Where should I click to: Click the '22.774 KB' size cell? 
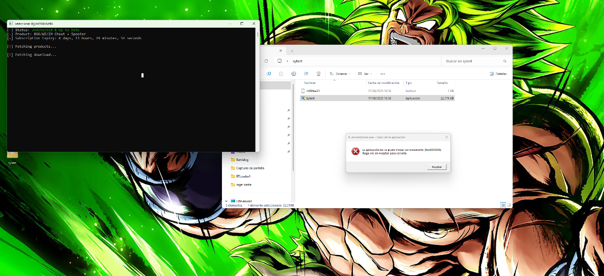click(x=446, y=98)
